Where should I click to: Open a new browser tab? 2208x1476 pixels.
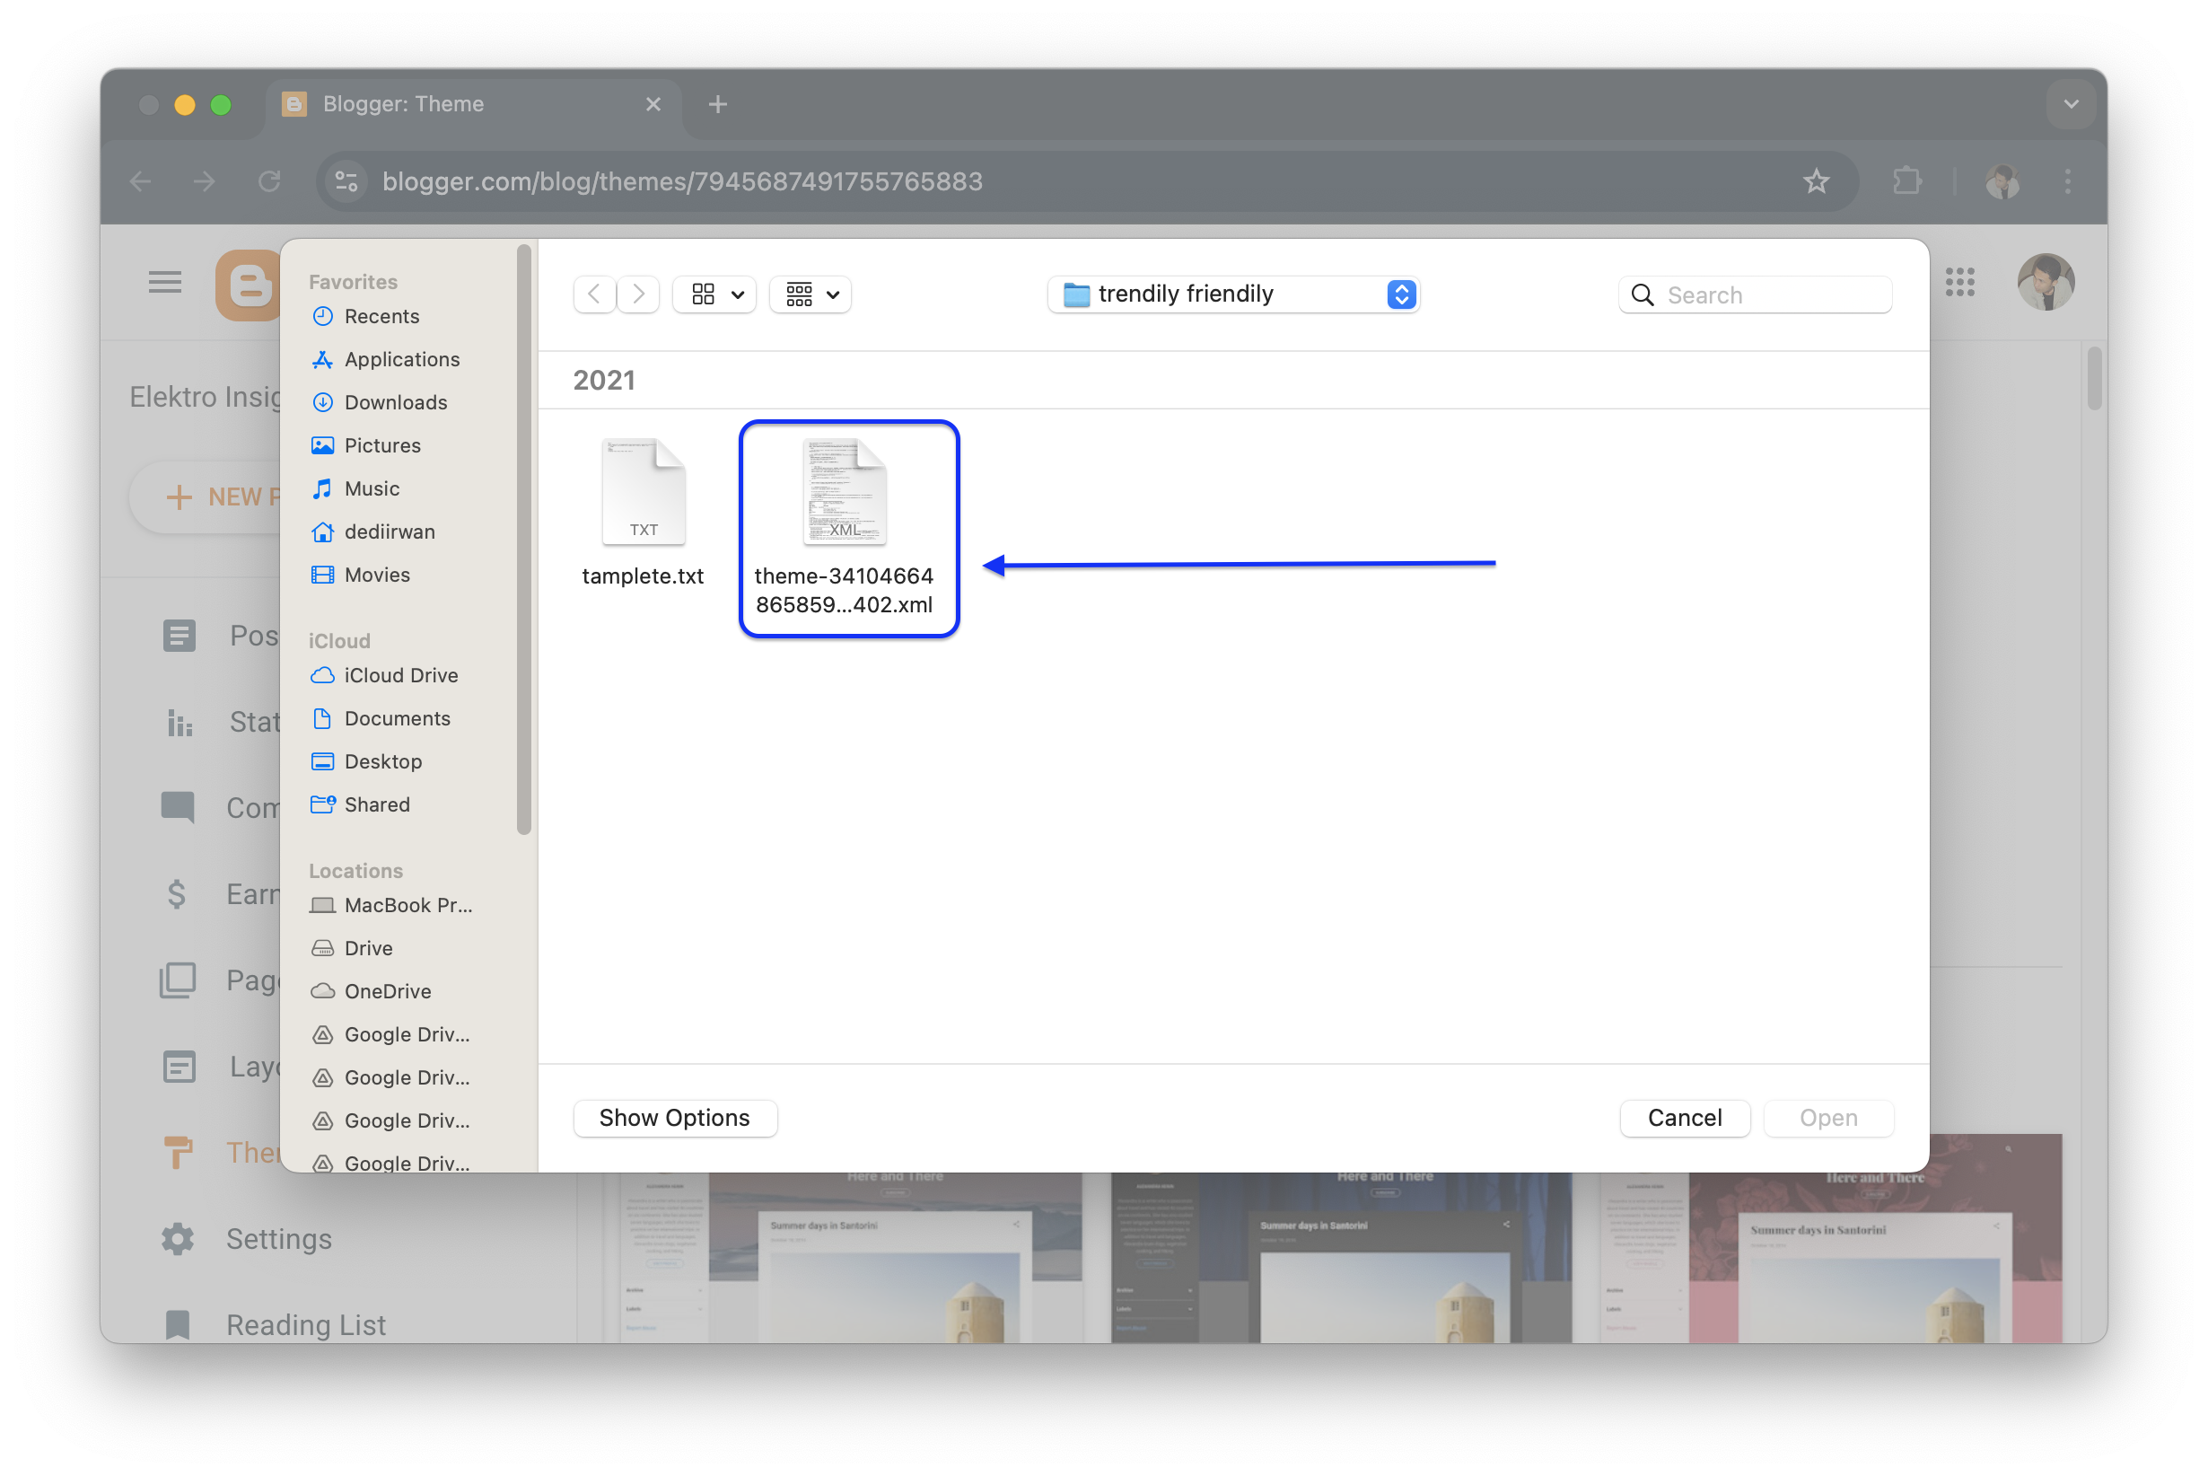(718, 104)
